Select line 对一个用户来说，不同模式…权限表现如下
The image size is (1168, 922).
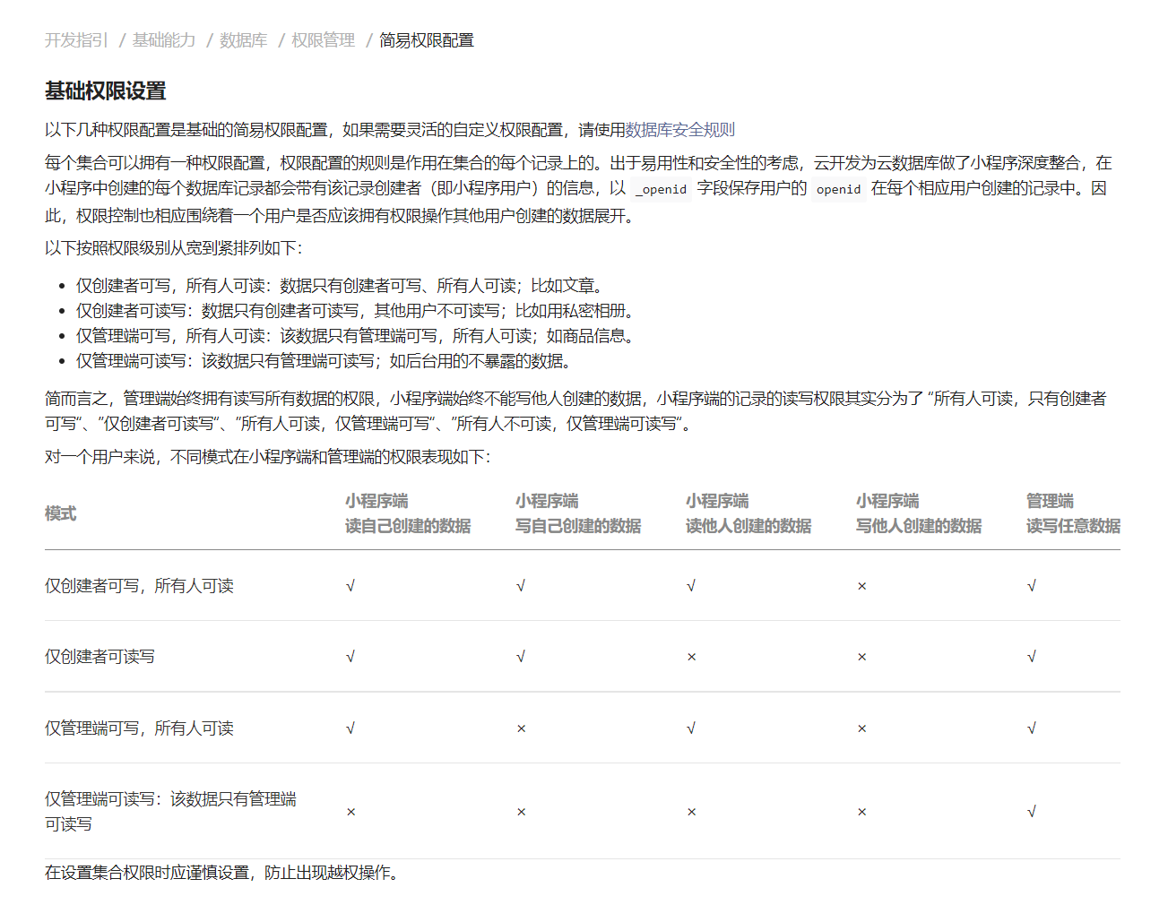pos(268,457)
